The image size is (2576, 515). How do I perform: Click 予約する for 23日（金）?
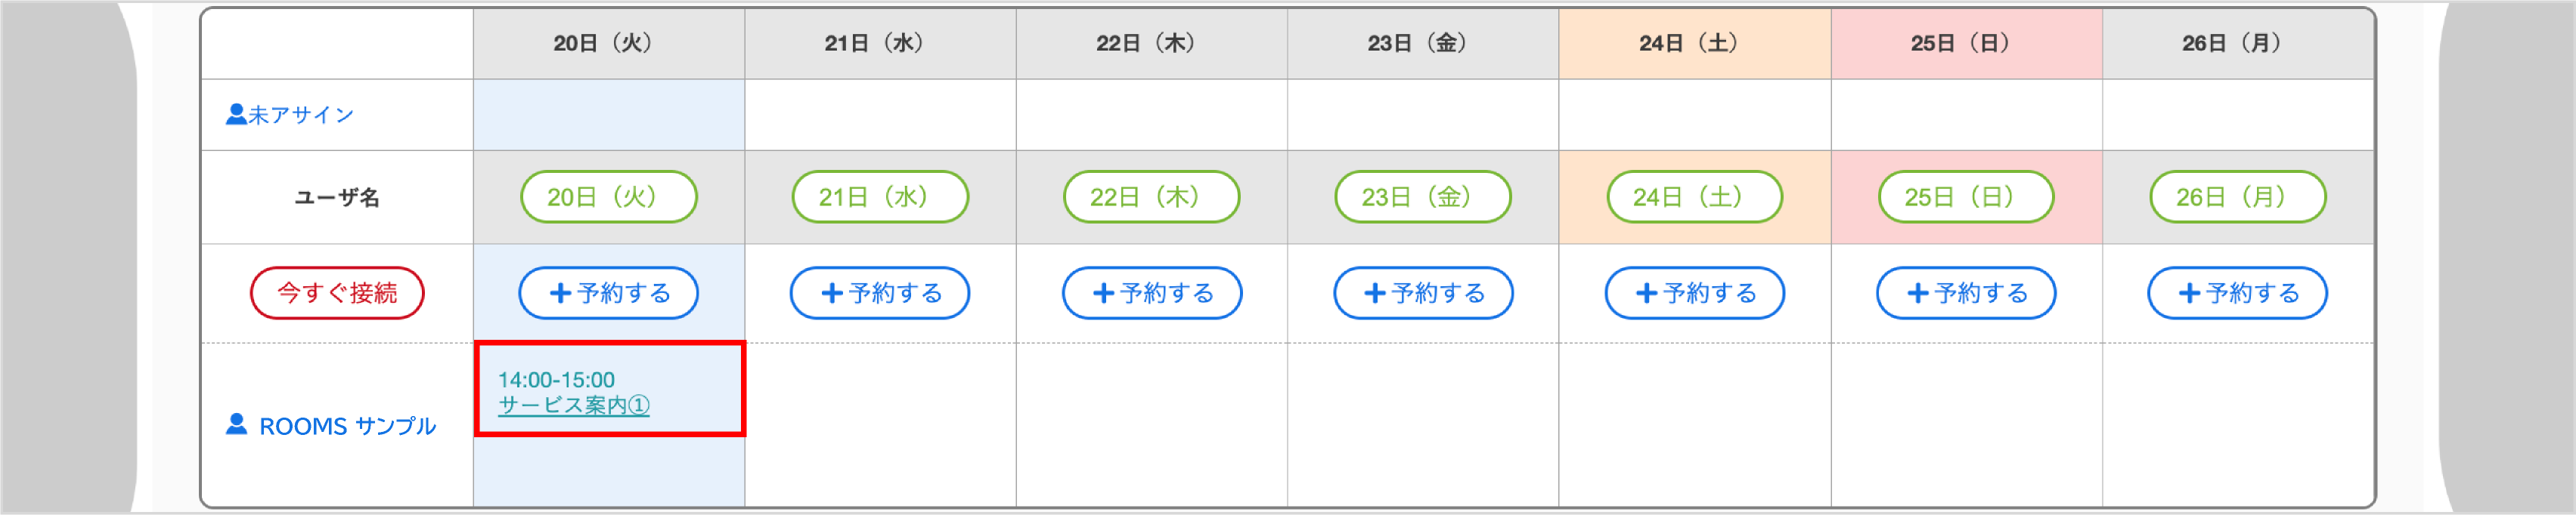coord(1423,292)
